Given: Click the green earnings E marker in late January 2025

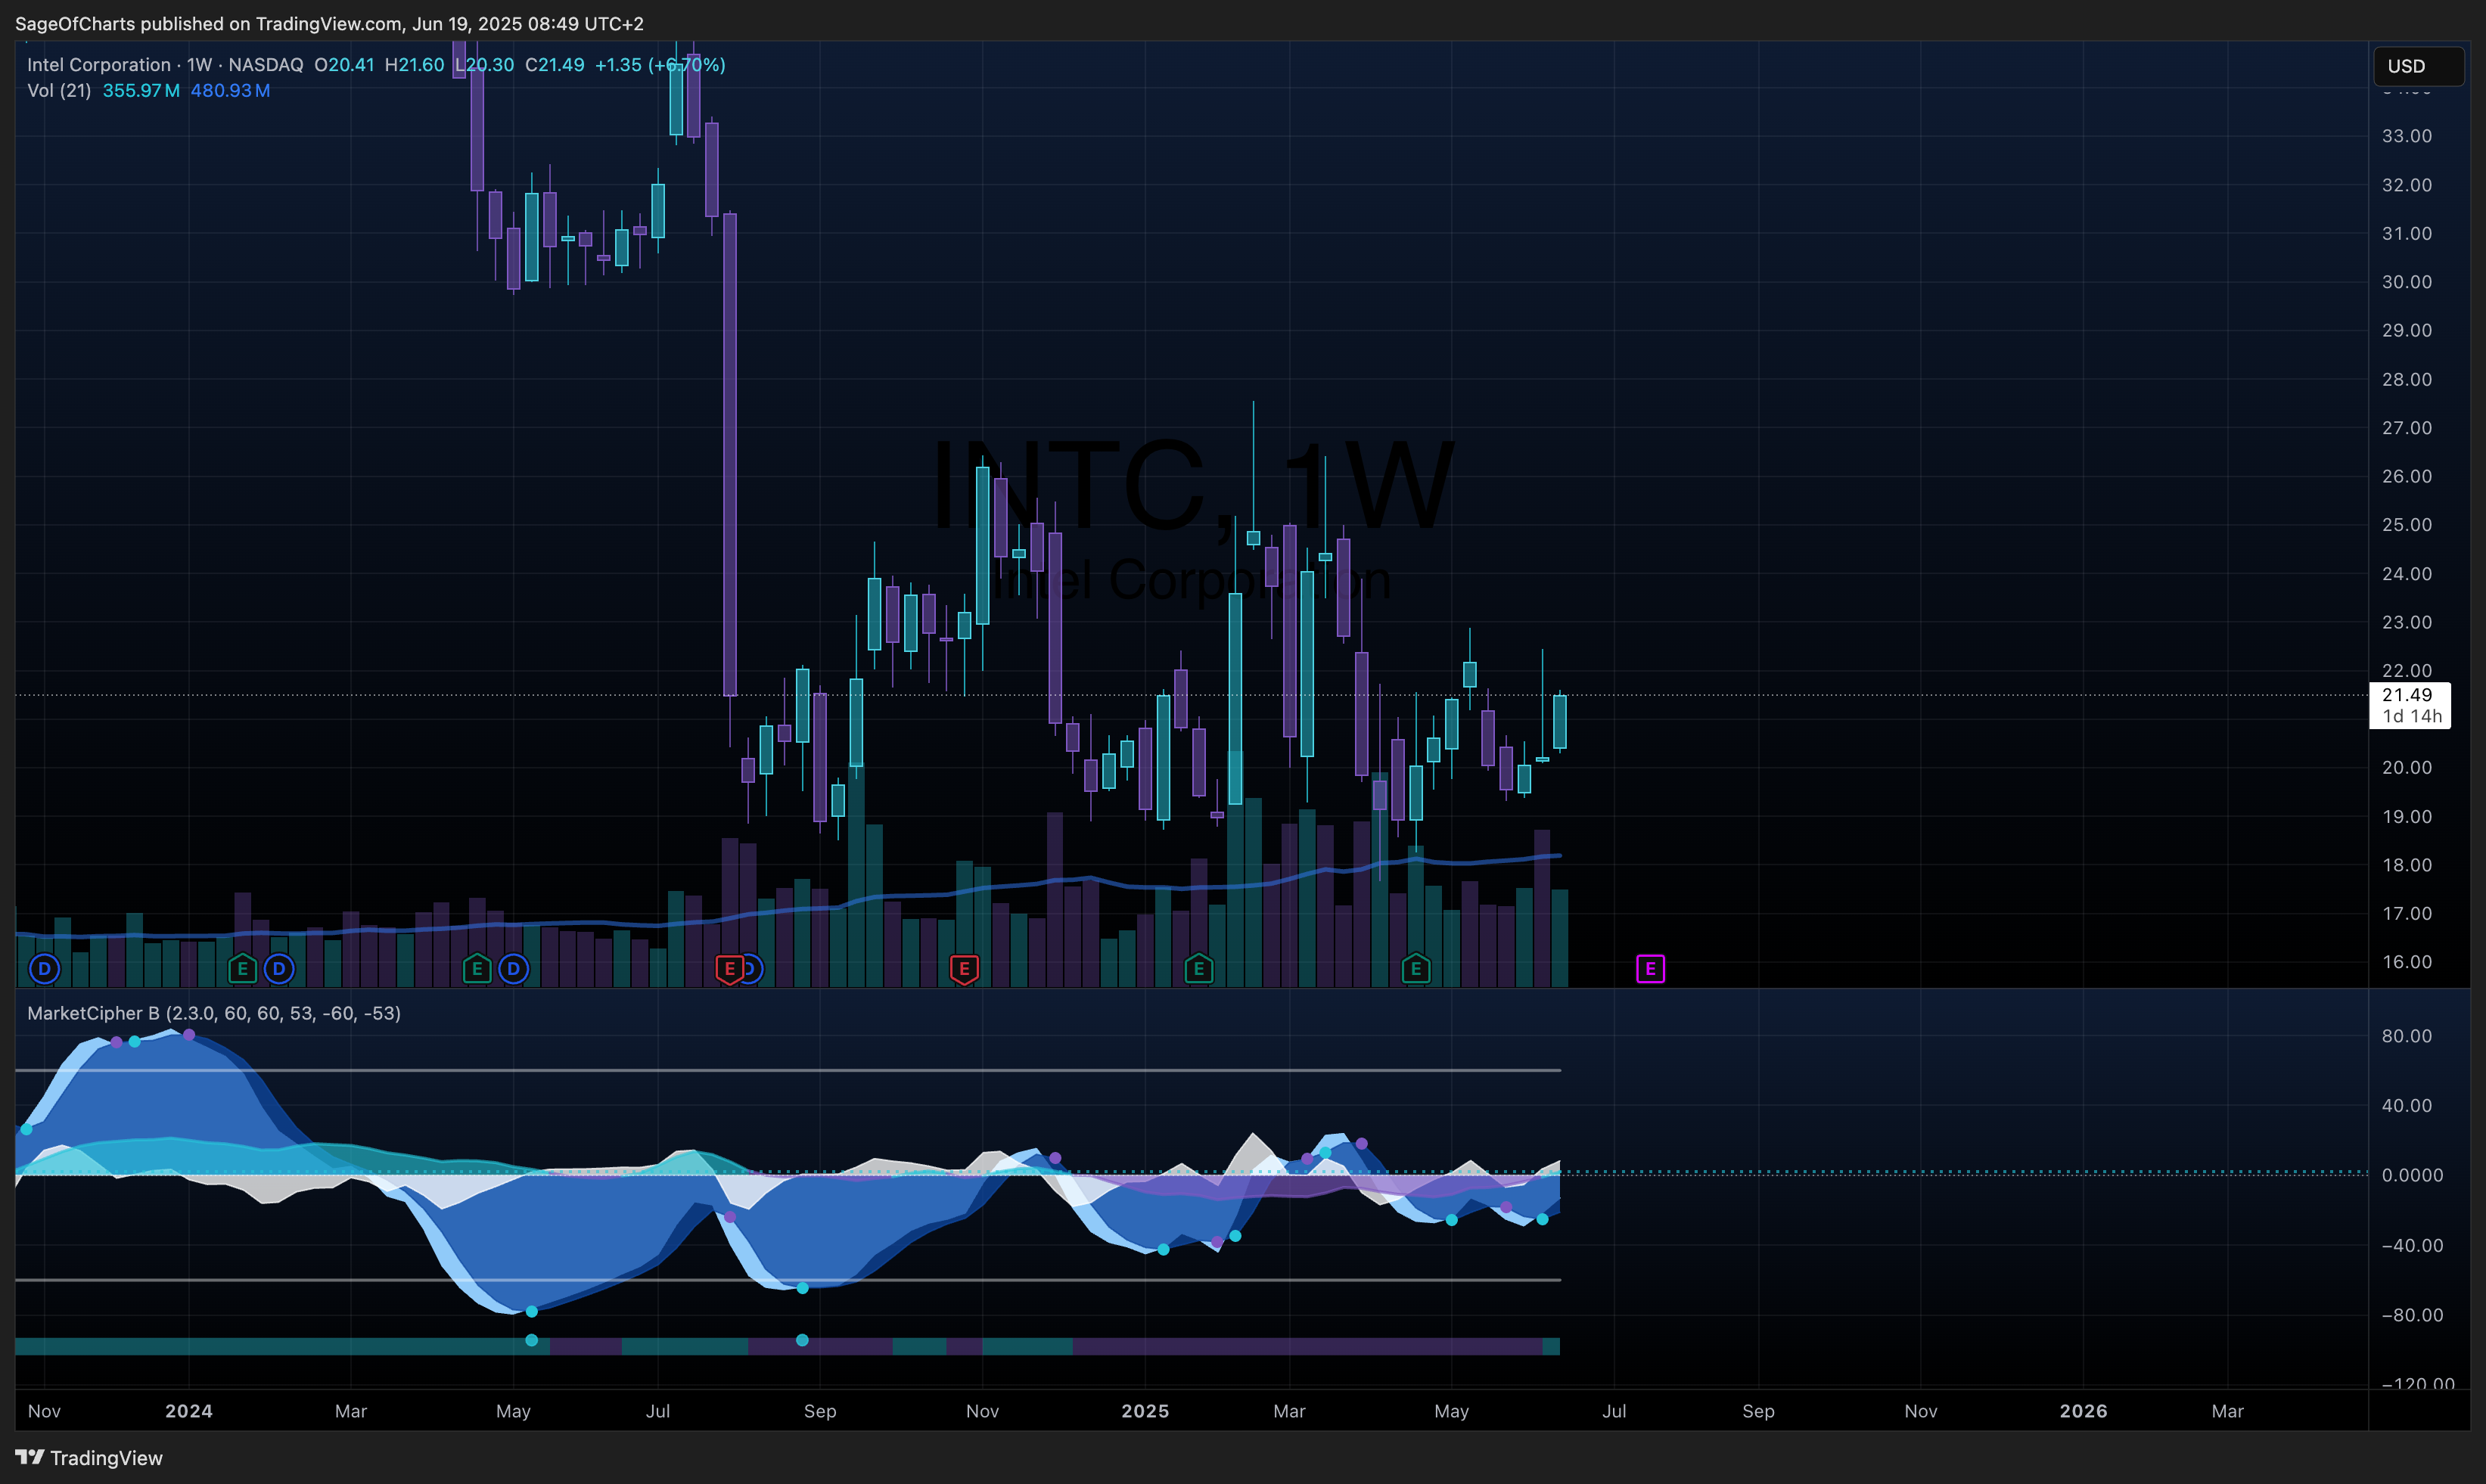Looking at the screenshot, I should [x=1199, y=968].
